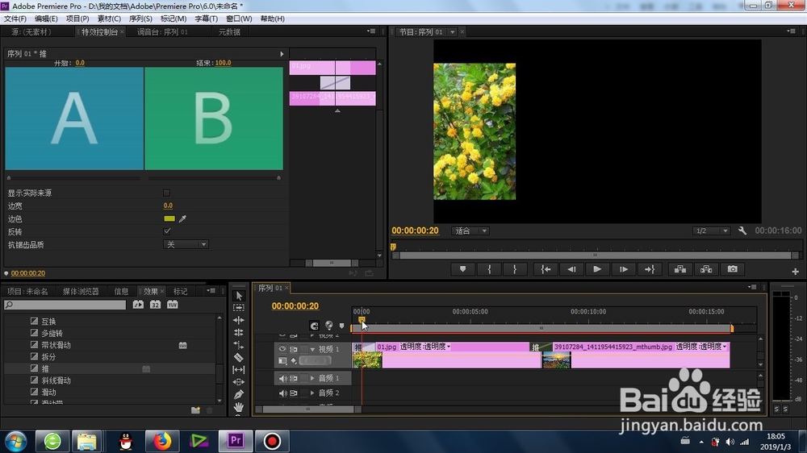
Task: Click transition end value 100.0
Action: (x=223, y=63)
